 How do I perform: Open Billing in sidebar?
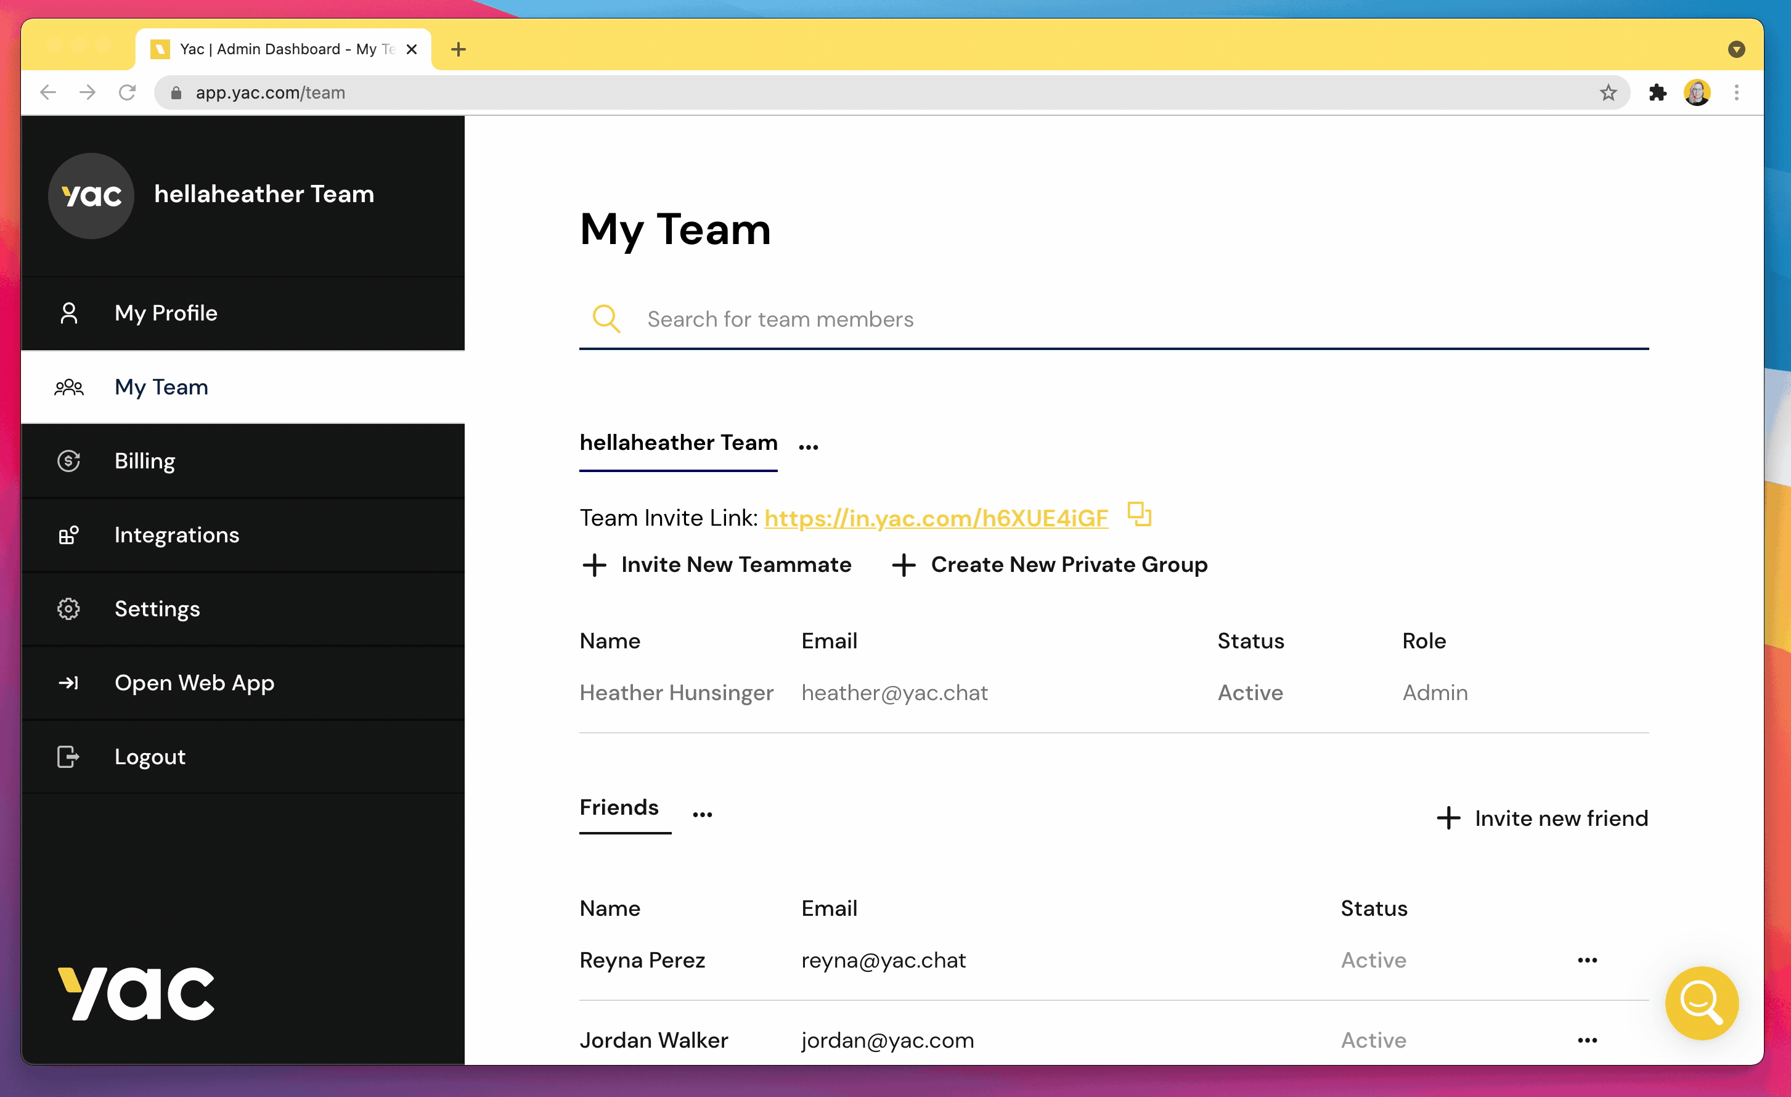click(243, 461)
